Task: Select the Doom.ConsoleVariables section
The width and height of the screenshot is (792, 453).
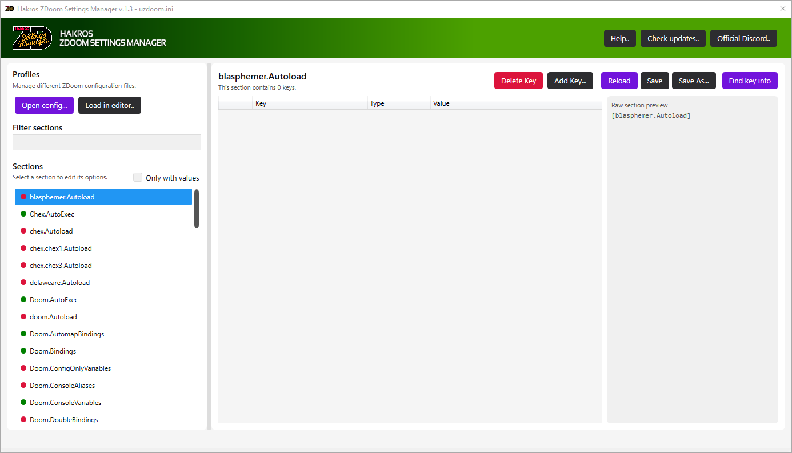Action: tap(103, 402)
